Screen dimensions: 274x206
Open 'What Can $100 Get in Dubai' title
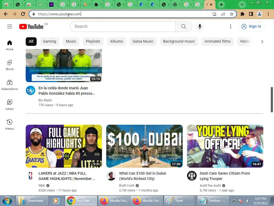click(x=142, y=176)
